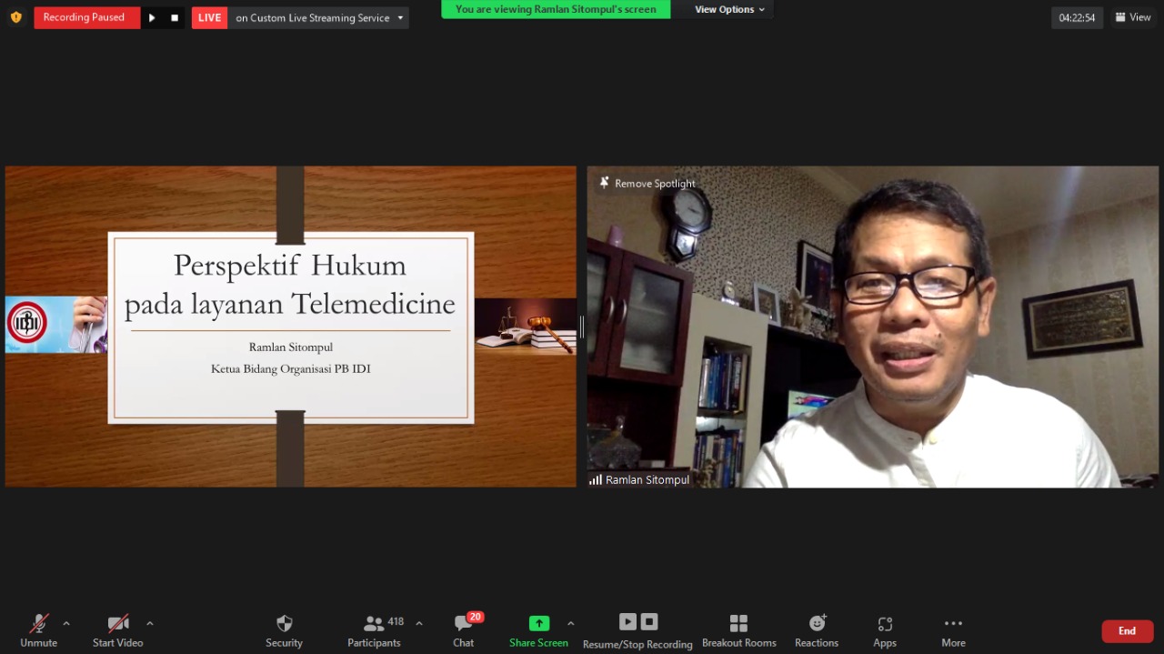This screenshot has height=654, width=1164.
Task: Open the Apps icon
Action: pos(885,624)
